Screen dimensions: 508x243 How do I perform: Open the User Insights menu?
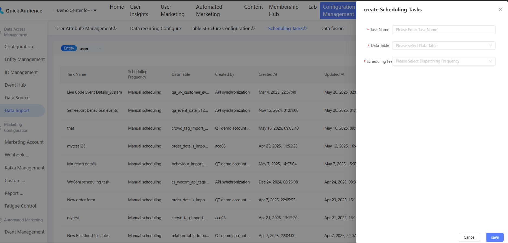pyautogui.click(x=139, y=11)
